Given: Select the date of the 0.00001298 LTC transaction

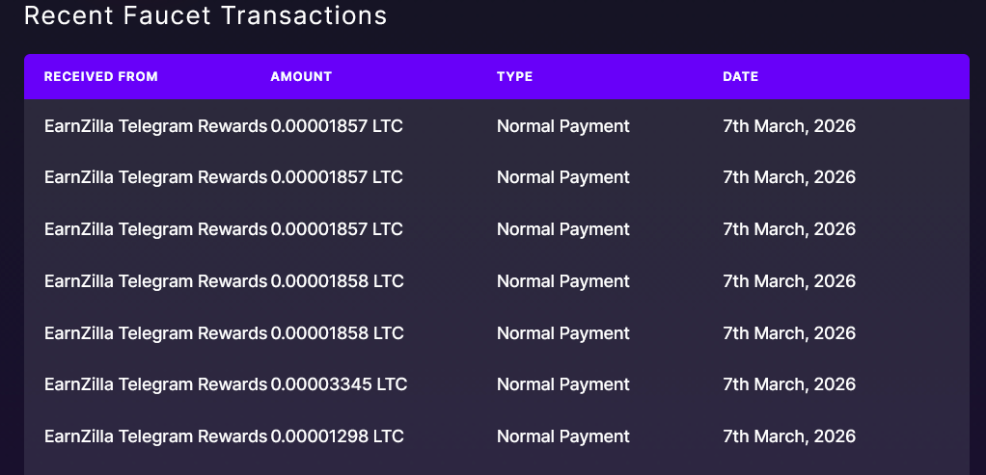Looking at the screenshot, I should tap(788, 436).
